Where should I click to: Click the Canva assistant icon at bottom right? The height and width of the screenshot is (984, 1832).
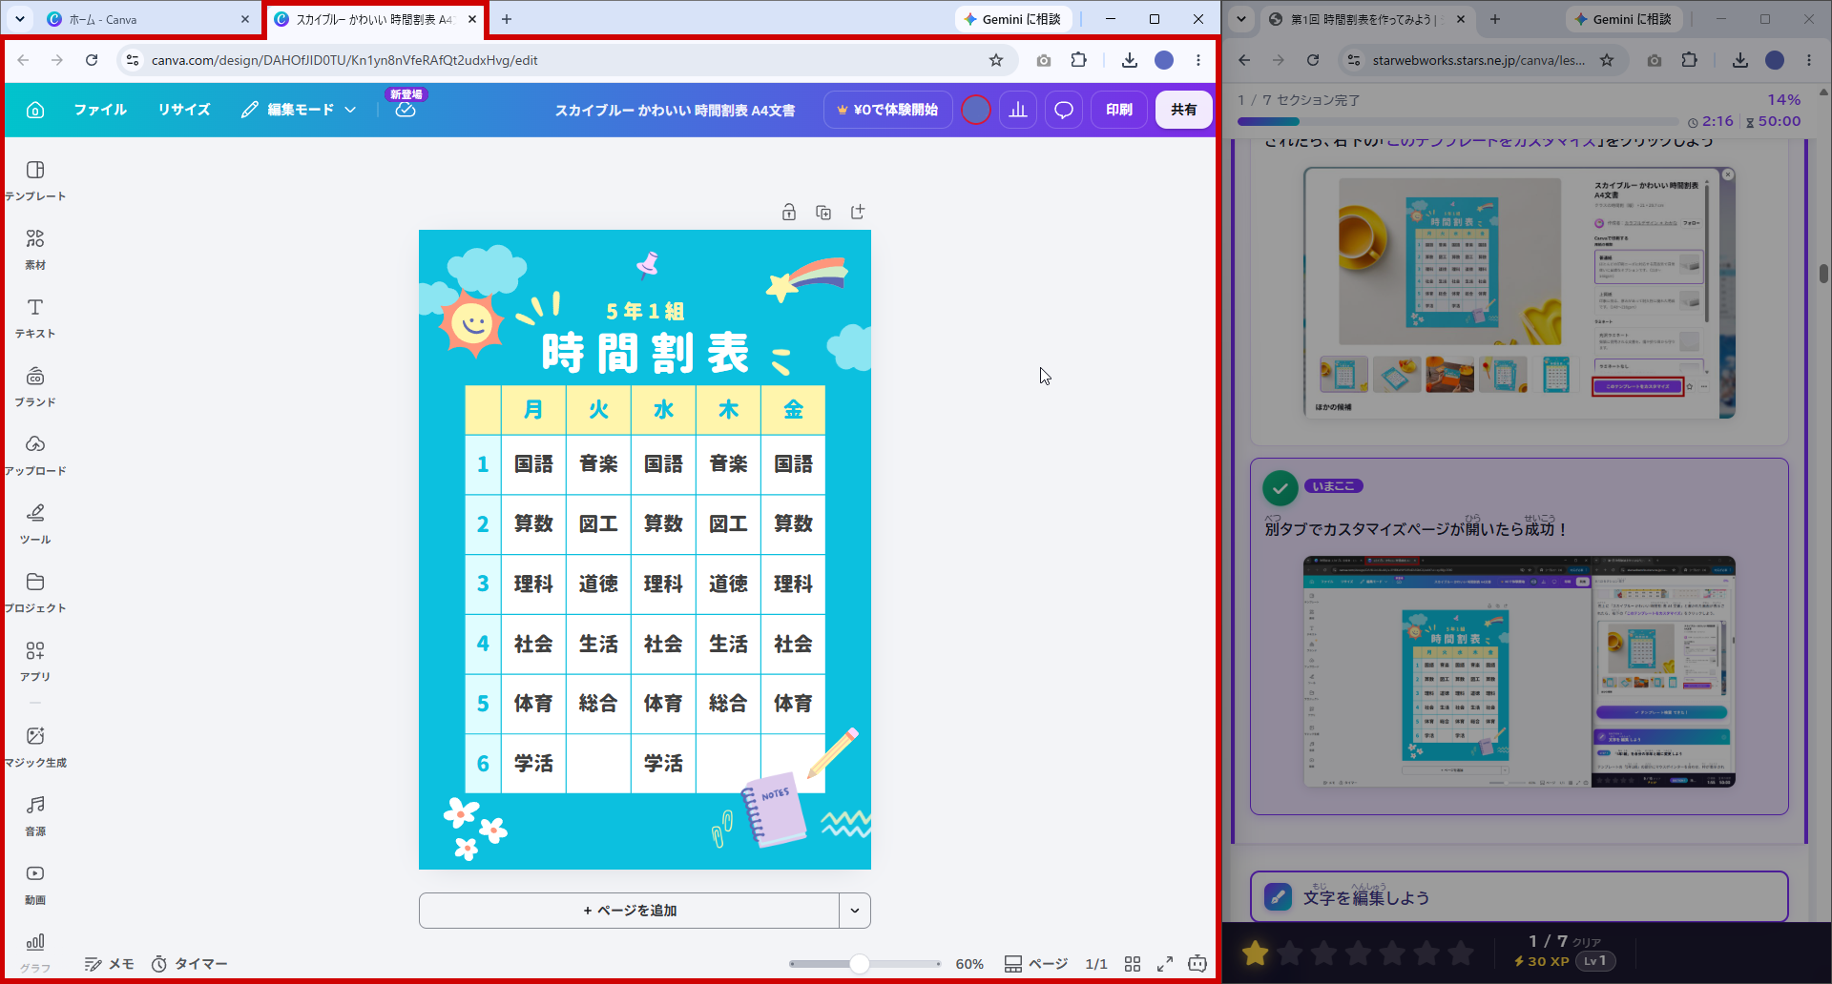click(1197, 964)
